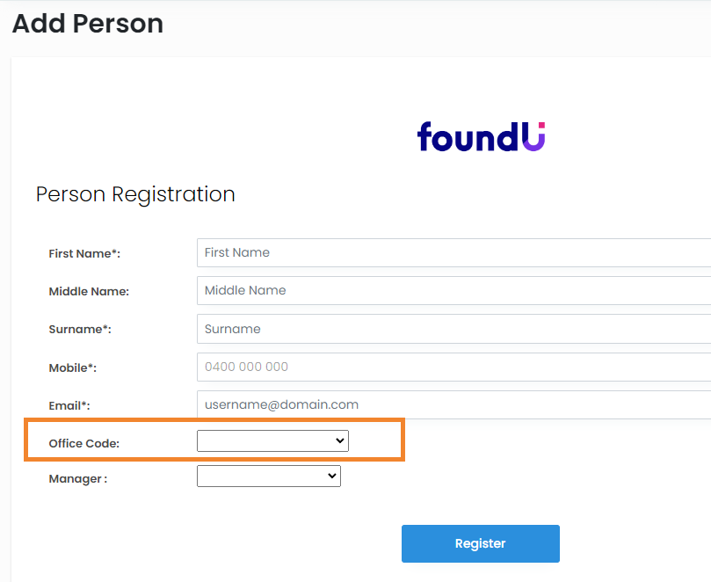Select the Surname input field
Viewport: 711px width, 582px height.
(453, 330)
